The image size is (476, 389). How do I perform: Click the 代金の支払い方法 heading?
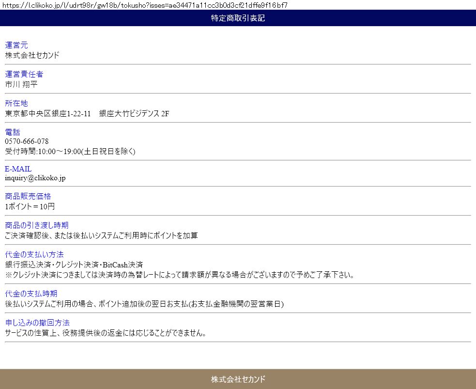coord(34,254)
